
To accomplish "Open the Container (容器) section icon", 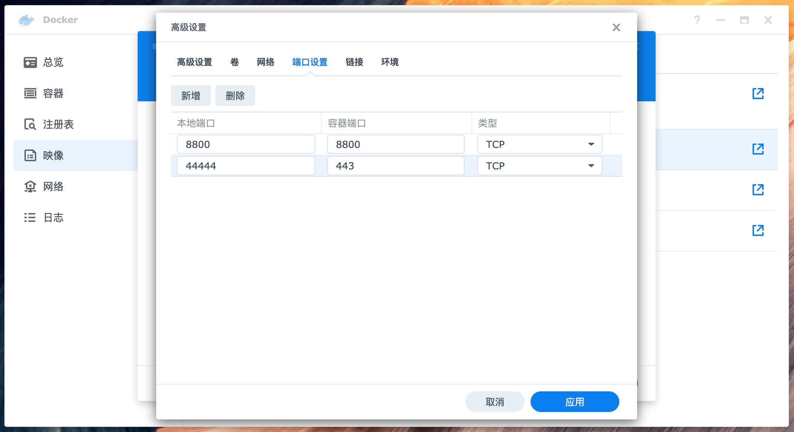I will [30, 93].
